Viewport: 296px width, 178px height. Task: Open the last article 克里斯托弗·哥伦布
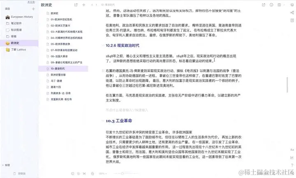(x=59, y=99)
